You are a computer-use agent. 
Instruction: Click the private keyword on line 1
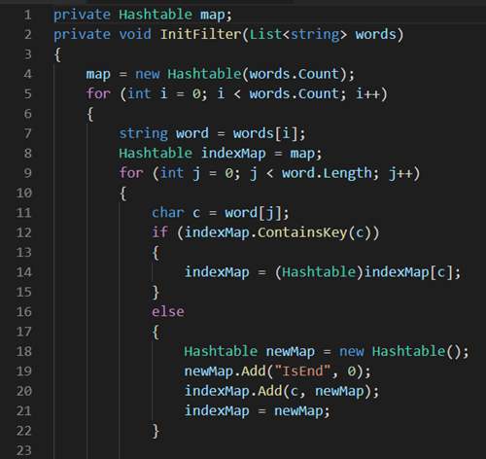pos(82,15)
